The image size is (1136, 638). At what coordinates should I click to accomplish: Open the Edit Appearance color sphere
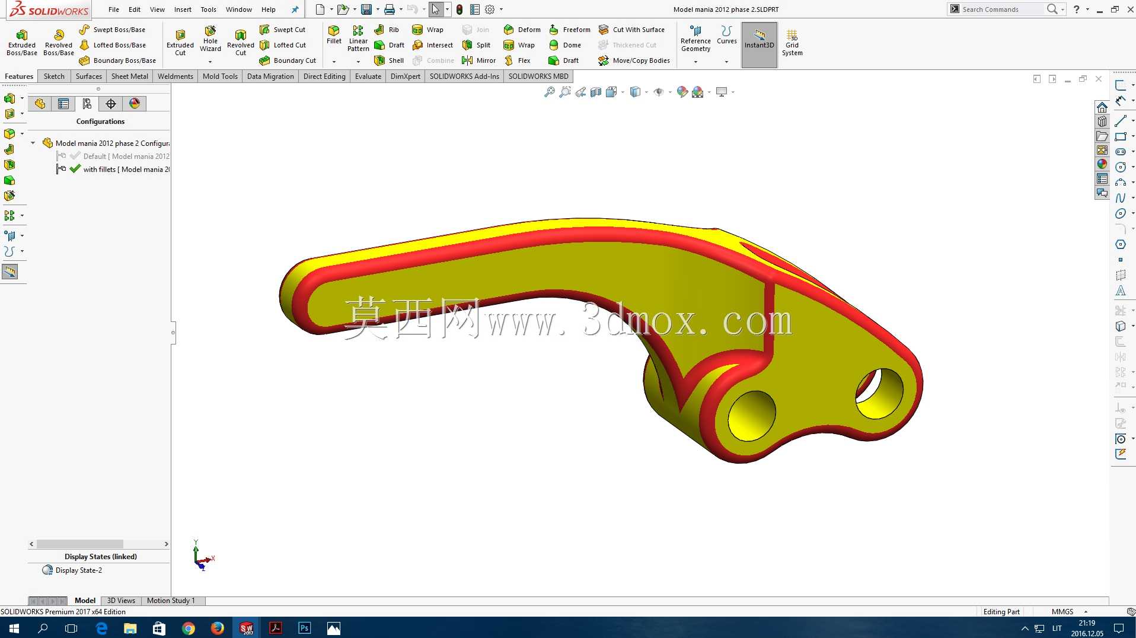tap(682, 92)
